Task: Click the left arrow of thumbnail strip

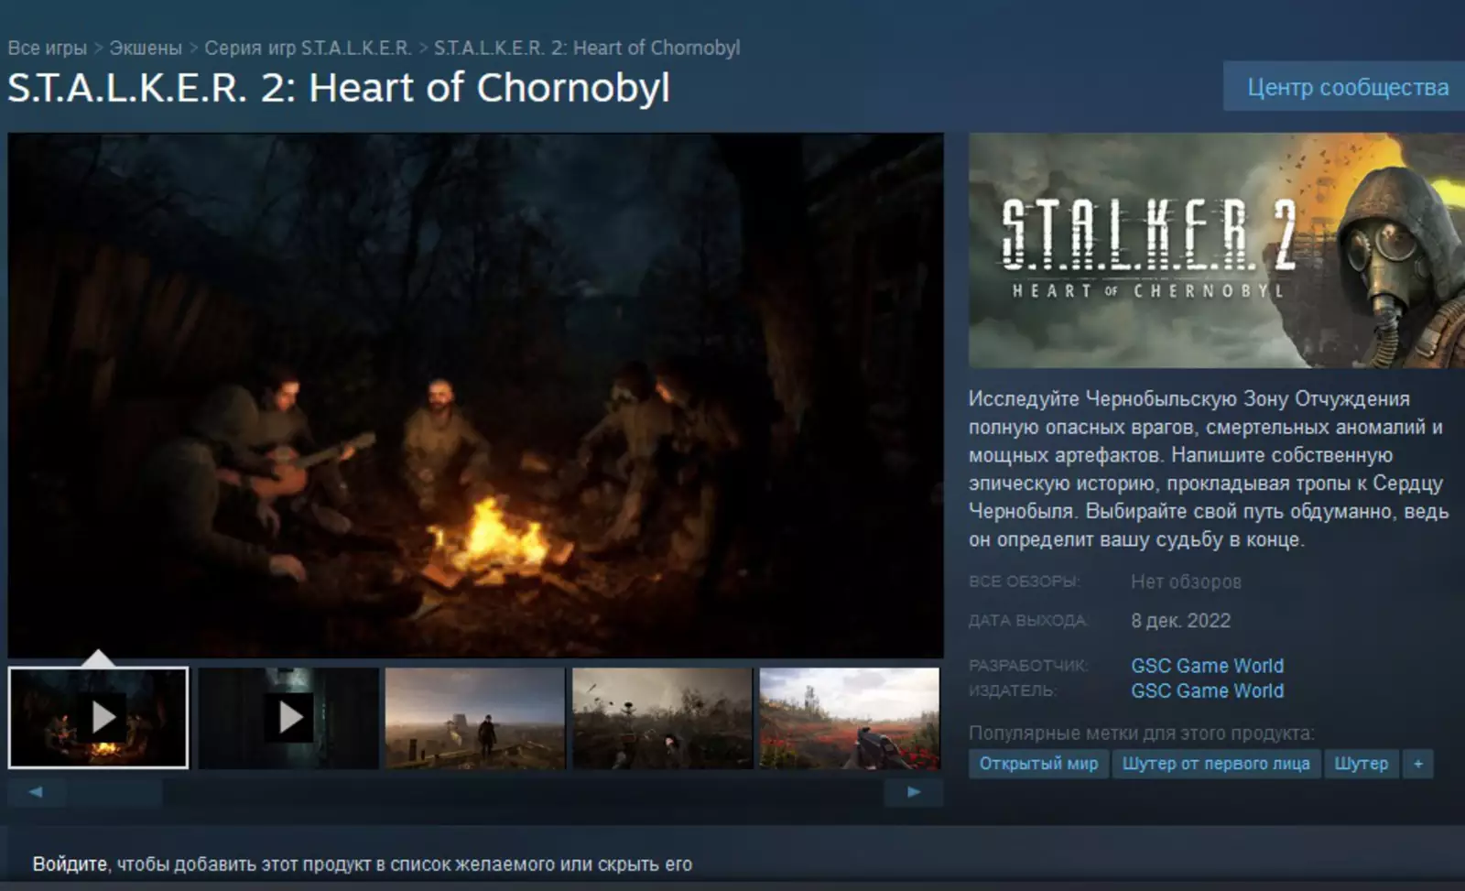Action: (37, 792)
